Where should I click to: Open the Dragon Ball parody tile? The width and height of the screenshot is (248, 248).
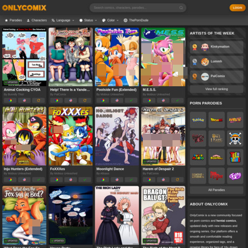(x=217, y=120)
